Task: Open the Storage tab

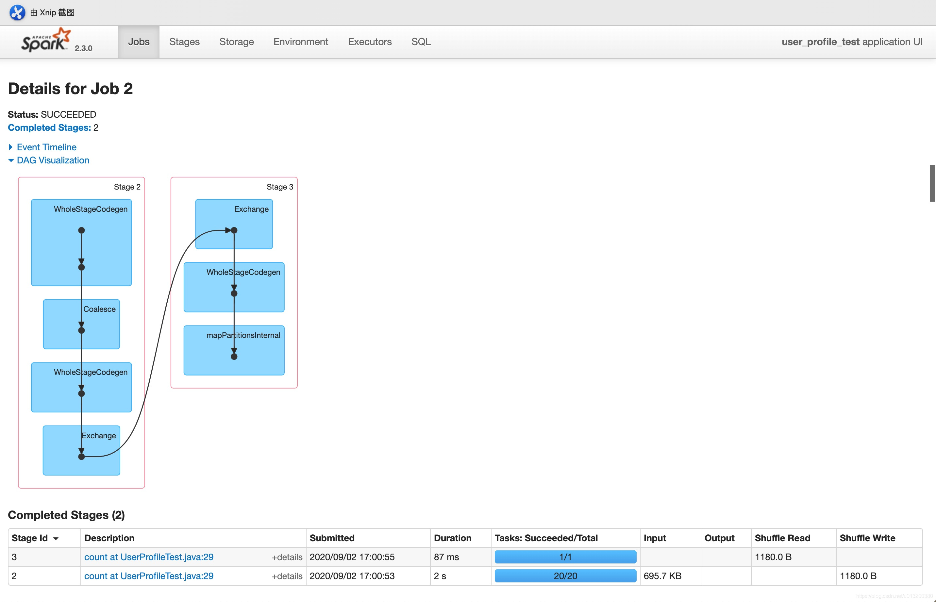Action: coord(236,42)
